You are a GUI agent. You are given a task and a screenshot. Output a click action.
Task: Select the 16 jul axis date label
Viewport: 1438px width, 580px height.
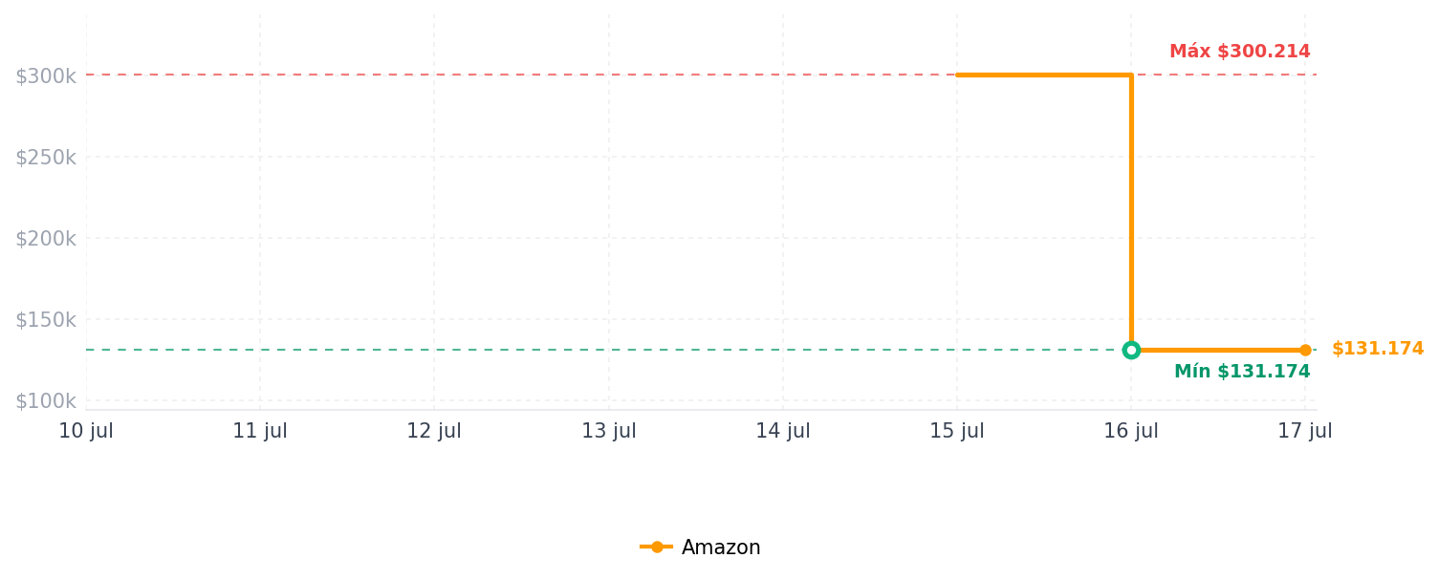(x=1131, y=431)
